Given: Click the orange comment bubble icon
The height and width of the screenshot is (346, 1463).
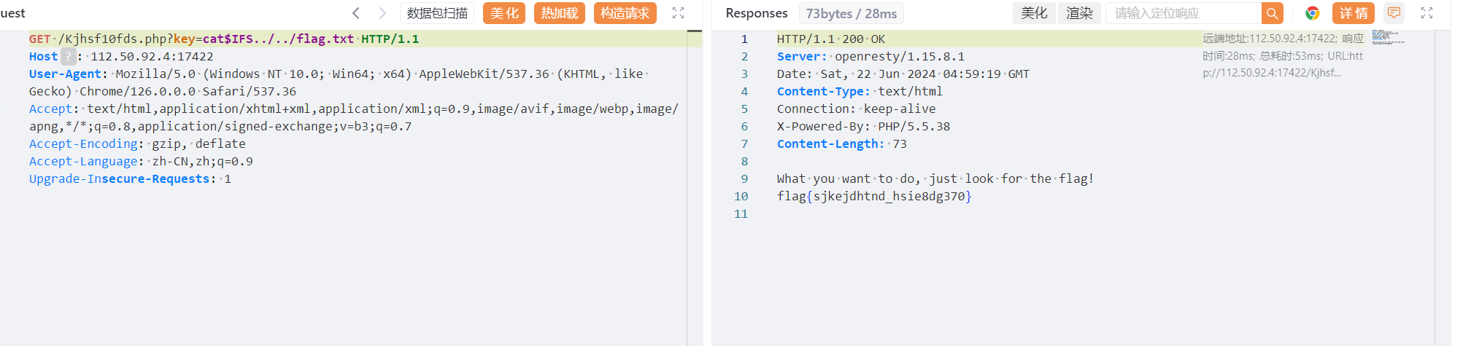Looking at the screenshot, I should (1394, 13).
